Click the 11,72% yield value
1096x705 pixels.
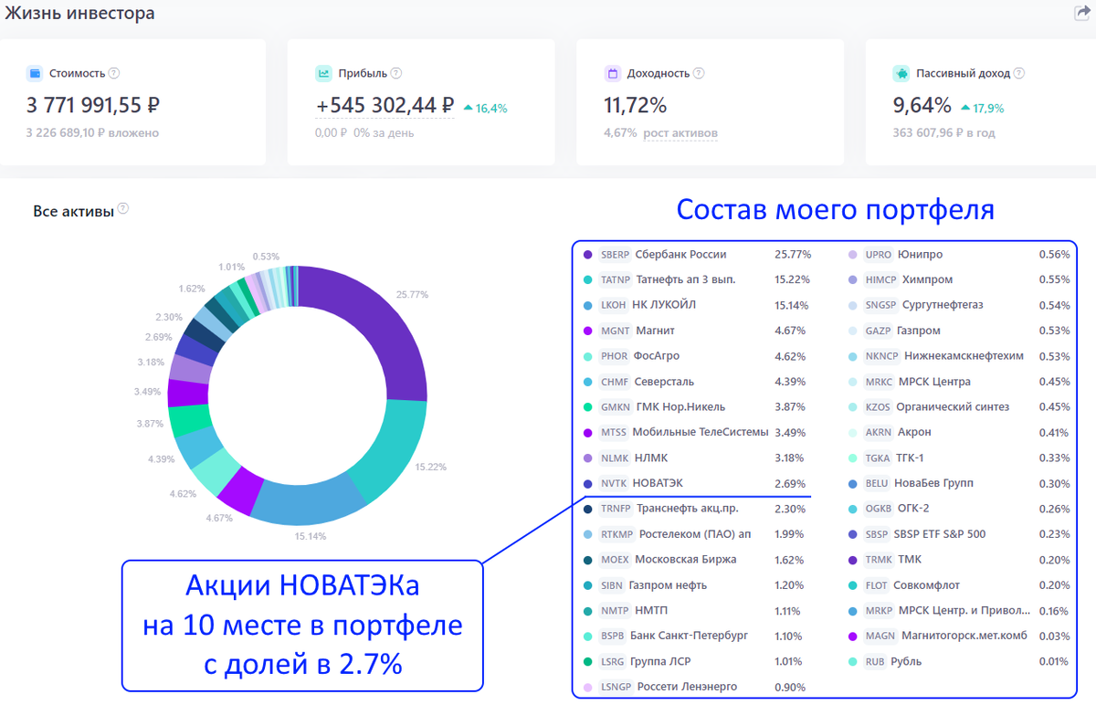pyautogui.click(x=636, y=106)
